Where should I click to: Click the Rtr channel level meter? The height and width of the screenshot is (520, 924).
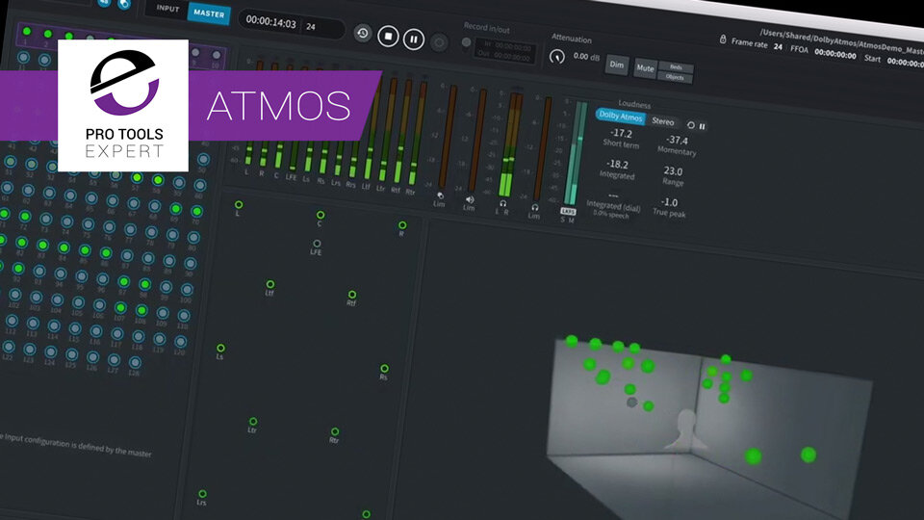417,133
